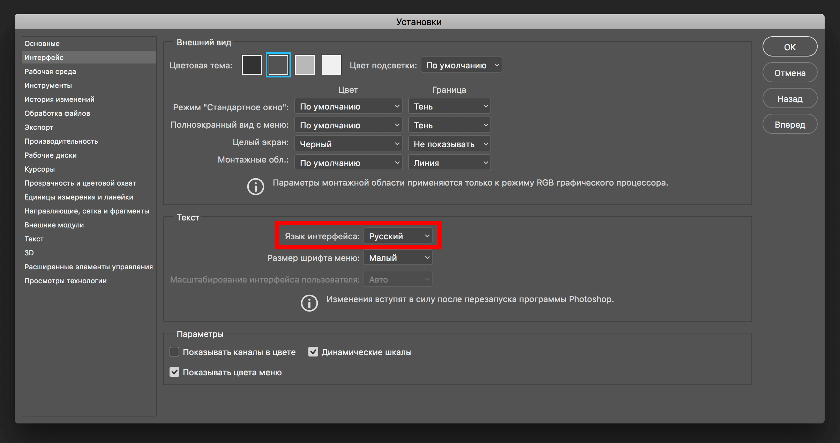Screen dimensions: 840x443
Task: Open the Размер шрифта меню dropdown
Action: click(x=398, y=258)
